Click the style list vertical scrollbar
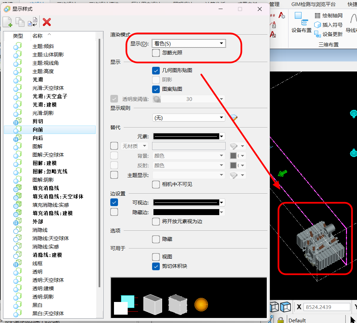 (x=99, y=163)
